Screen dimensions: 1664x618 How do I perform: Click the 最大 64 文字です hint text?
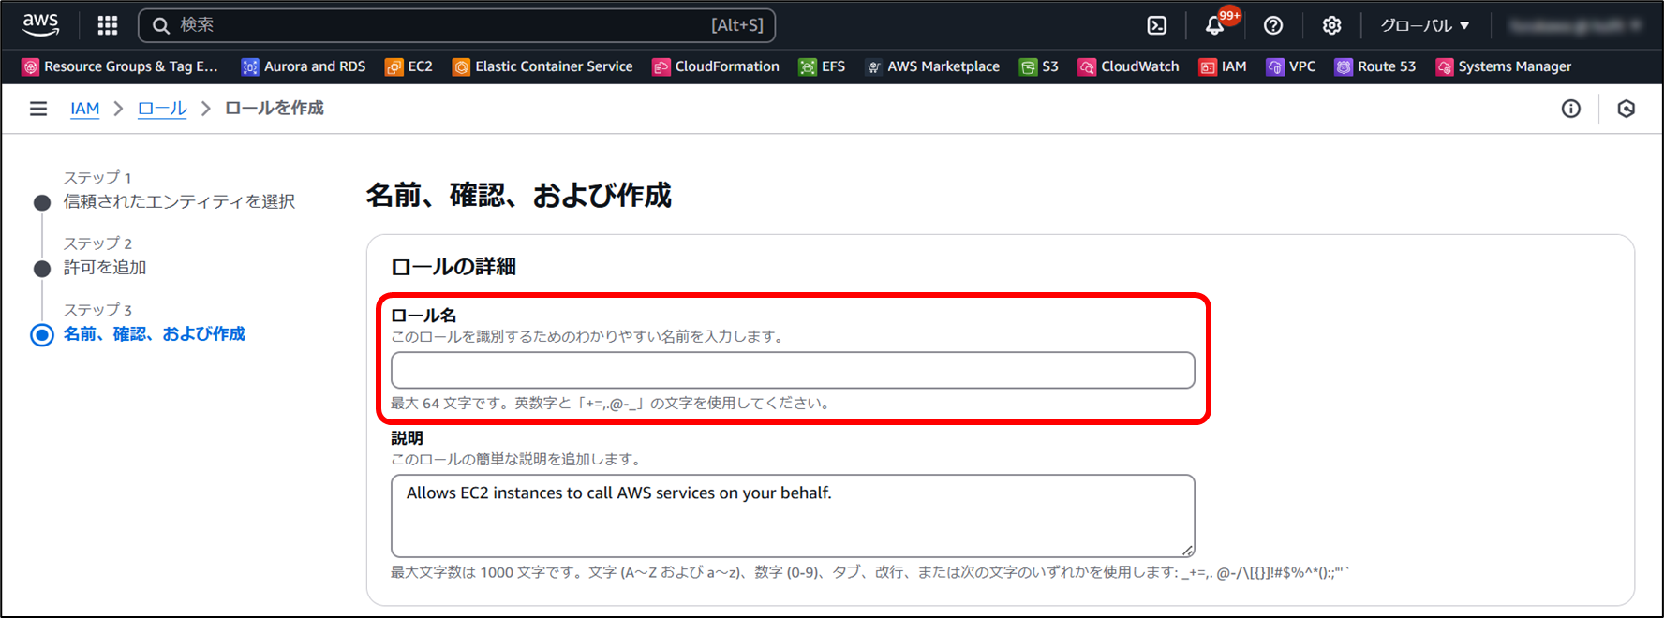611,404
